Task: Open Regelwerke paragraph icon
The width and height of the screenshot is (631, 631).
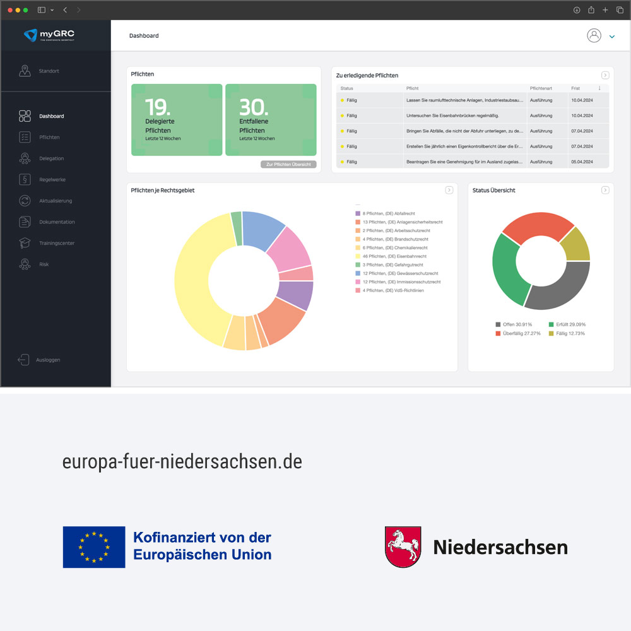Action: 25,180
